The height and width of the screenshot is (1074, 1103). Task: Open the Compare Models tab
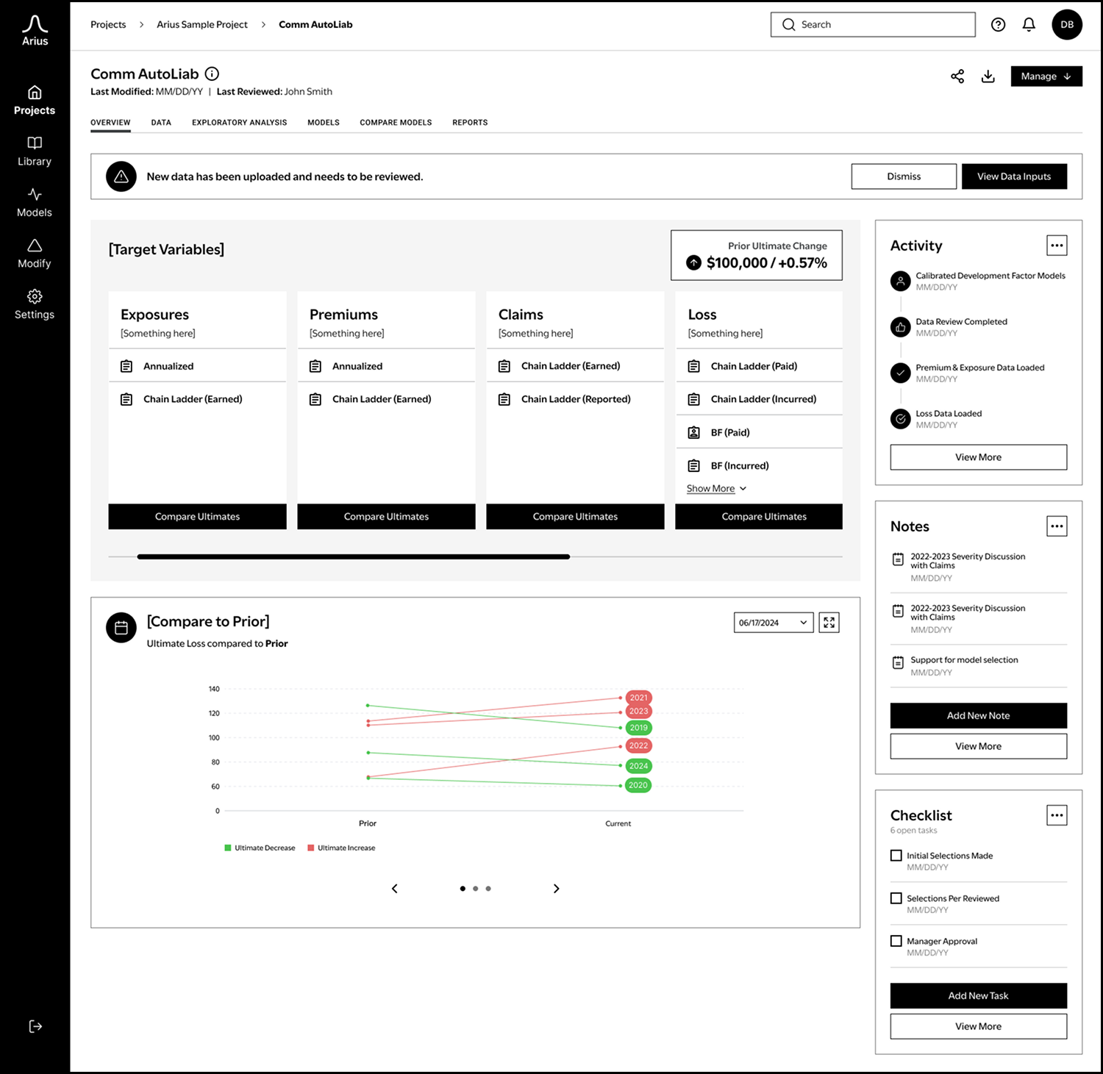click(396, 123)
